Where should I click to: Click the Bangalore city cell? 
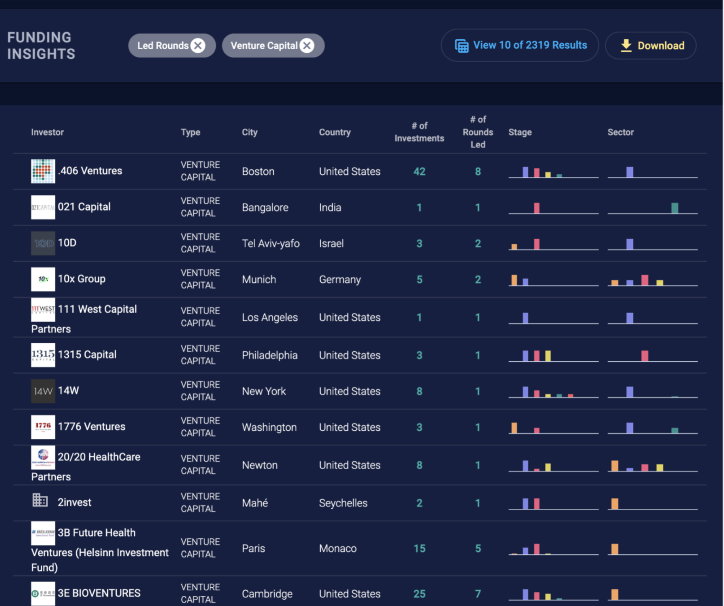(265, 208)
